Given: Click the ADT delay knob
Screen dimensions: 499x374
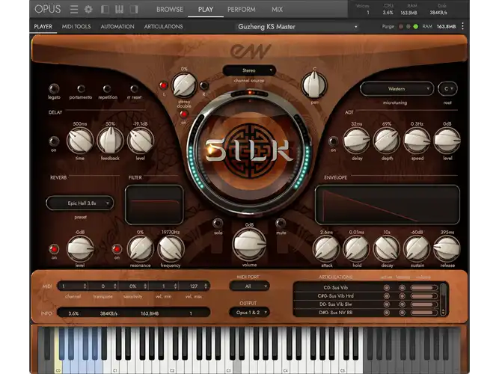Looking at the screenshot, I should [x=357, y=141].
